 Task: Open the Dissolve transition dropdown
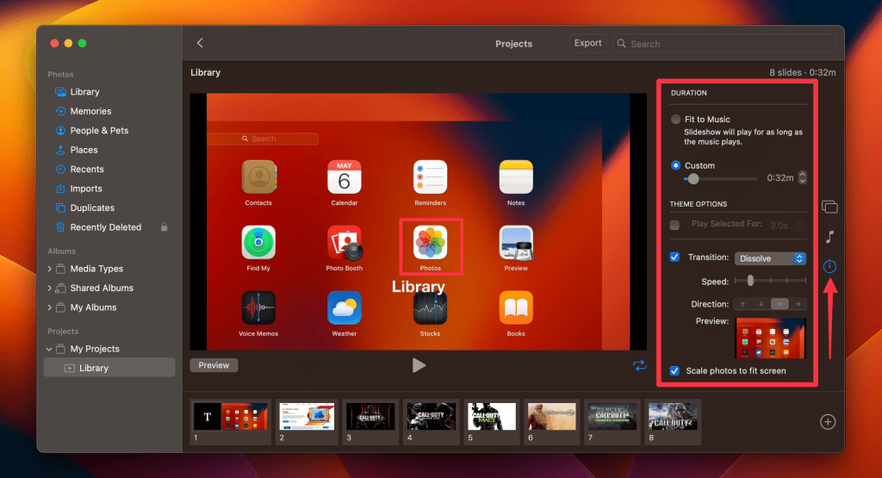pos(770,258)
